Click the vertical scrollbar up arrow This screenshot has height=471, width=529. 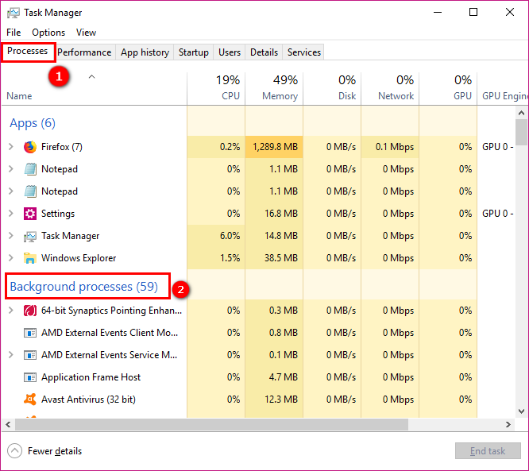point(521,113)
